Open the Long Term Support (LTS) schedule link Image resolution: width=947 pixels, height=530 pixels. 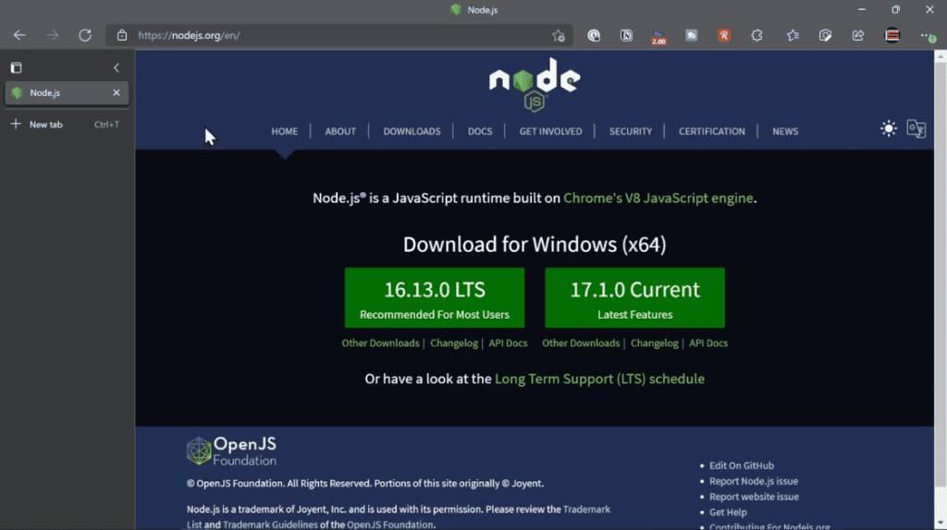pyautogui.click(x=599, y=379)
